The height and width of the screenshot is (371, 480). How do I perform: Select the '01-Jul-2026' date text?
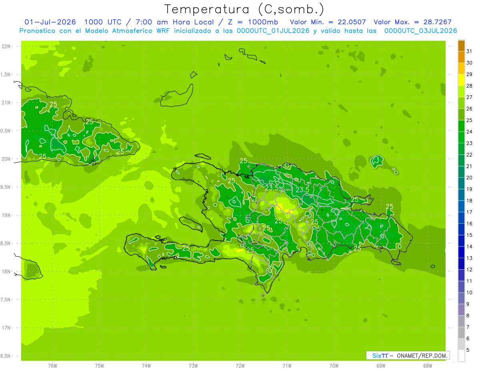tap(50, 22)
